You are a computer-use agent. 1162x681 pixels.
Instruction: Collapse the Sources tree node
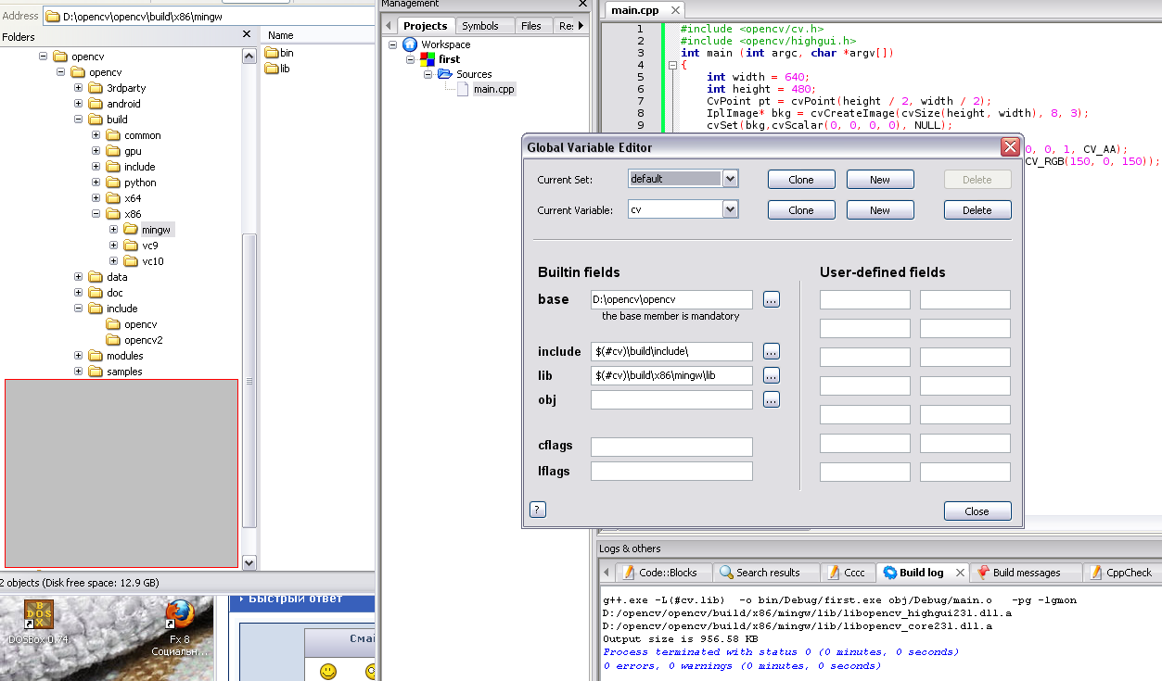click(x=429, y=74)
